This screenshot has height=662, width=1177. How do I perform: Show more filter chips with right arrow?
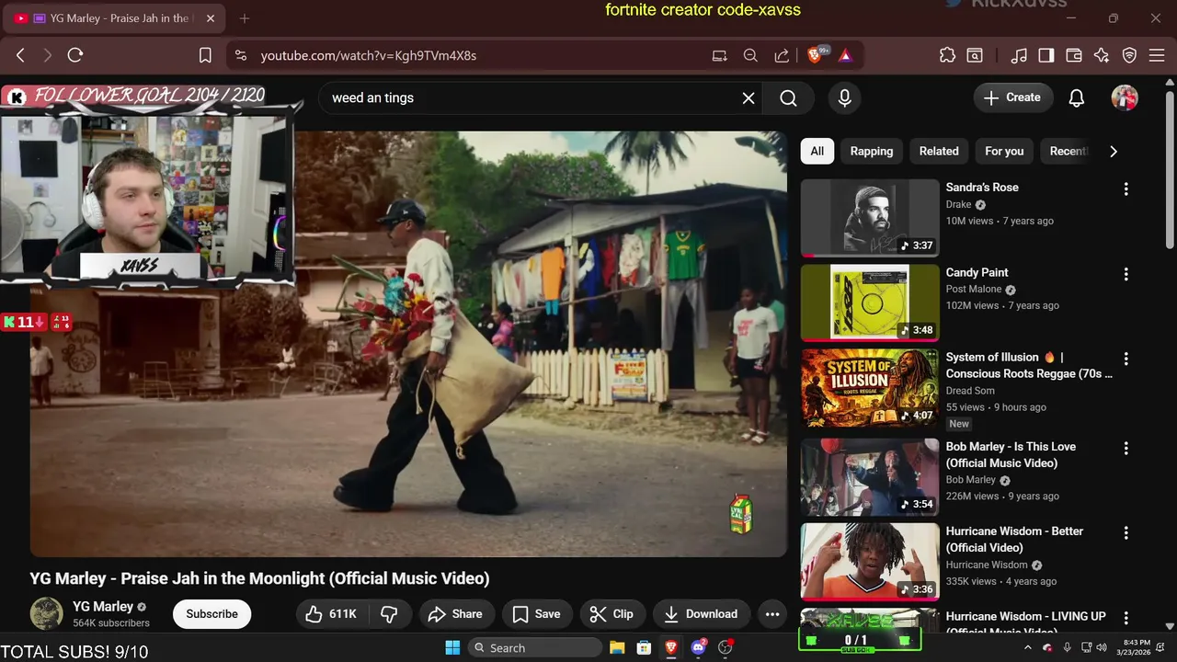click(x=1114, y=151)
